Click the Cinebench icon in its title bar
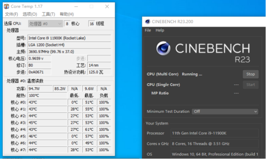This screenshot has height=159, width=266. [148, 22]
